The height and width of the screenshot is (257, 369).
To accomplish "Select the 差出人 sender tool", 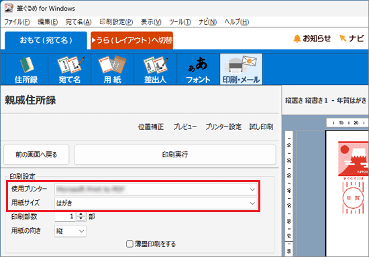I will coord(156,69).
